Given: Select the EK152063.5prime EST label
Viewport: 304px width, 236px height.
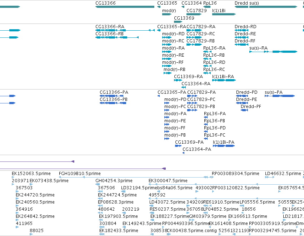Looking at the screenshot, I should click(x=31, y=174).
